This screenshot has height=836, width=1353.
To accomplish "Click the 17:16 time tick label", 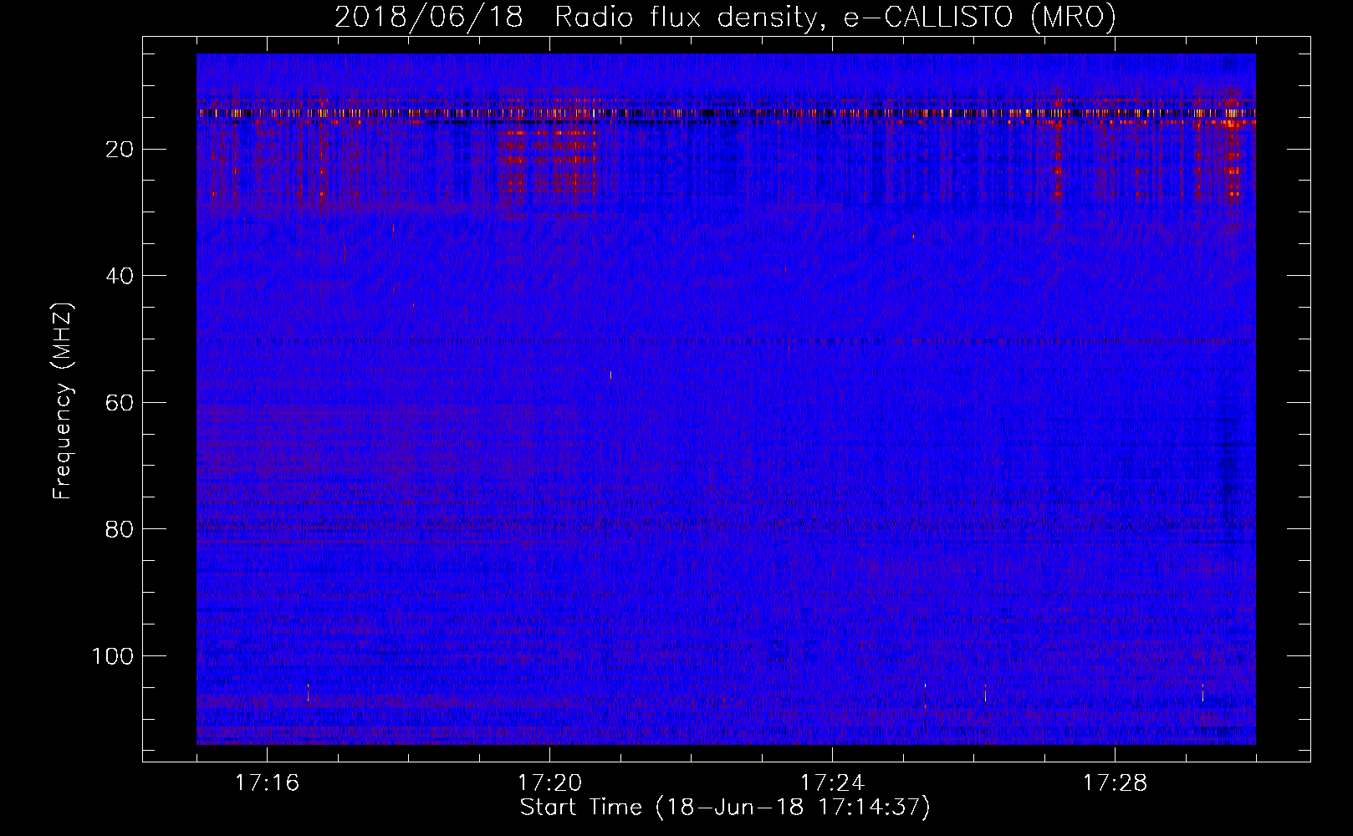I will tap(267, 782).
